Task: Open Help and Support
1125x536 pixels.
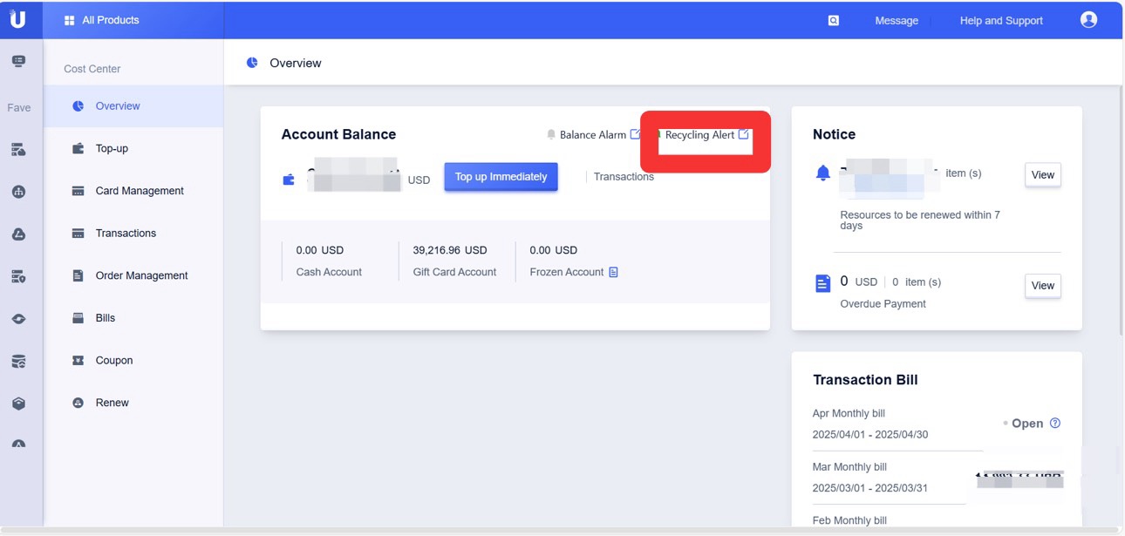Action: coord(1001,20)
